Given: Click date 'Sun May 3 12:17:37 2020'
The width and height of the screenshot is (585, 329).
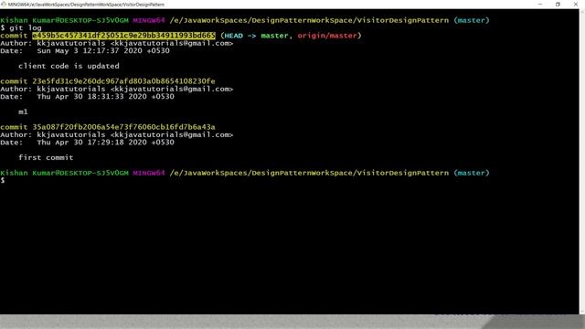Looking at the screenshot, I should (x=90, y=51).
